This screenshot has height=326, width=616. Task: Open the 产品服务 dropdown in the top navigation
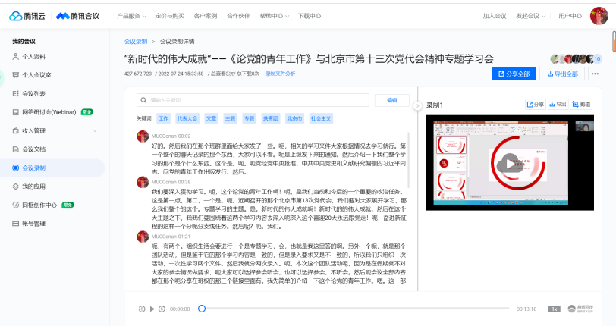click(133, 15)
